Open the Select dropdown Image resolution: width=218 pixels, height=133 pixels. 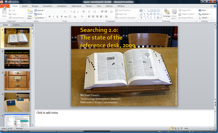coord(203,18)
